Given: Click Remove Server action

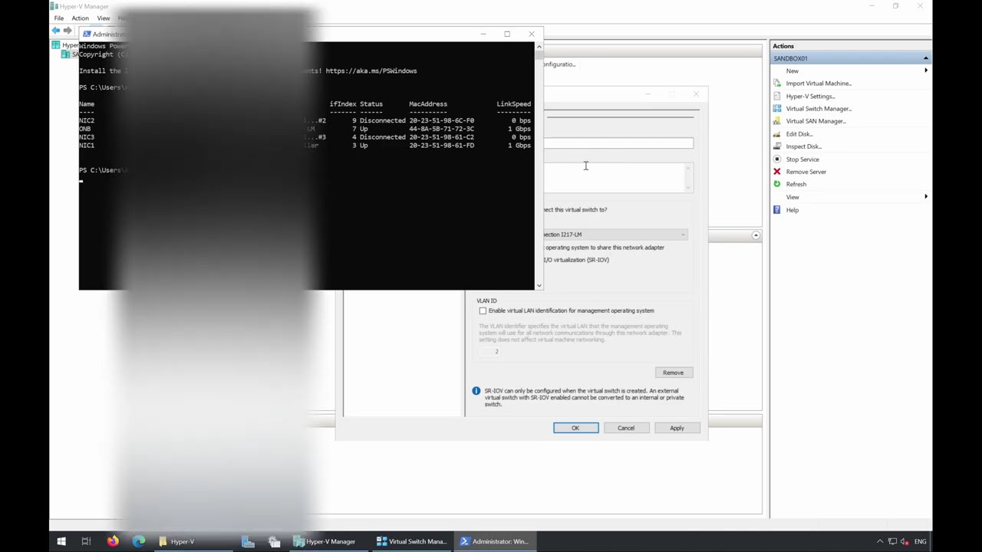Looking at the screenshot, I should click(806, 172).
